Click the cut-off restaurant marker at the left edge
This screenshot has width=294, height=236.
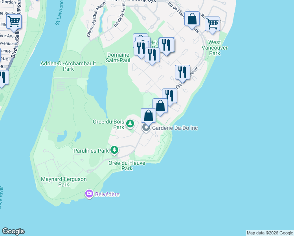(3, 78)
